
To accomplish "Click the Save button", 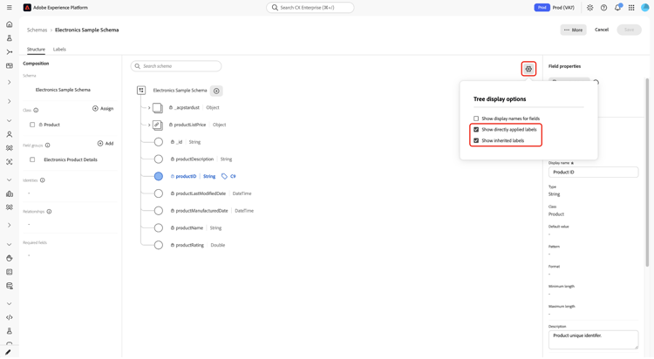I will pyautogui.click(x=629, y=30).
